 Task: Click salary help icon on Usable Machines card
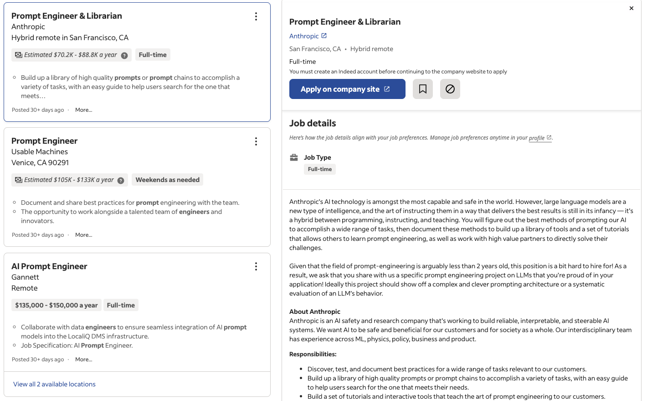click(121, 180)
